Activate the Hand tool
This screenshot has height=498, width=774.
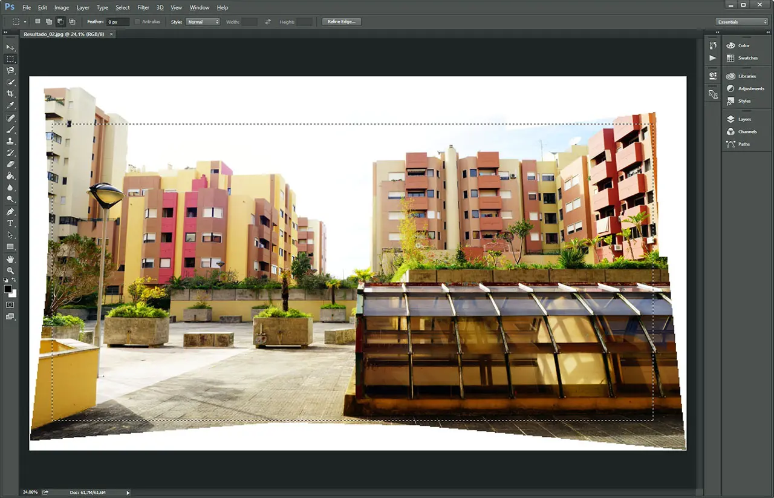(x=10, y=259)
